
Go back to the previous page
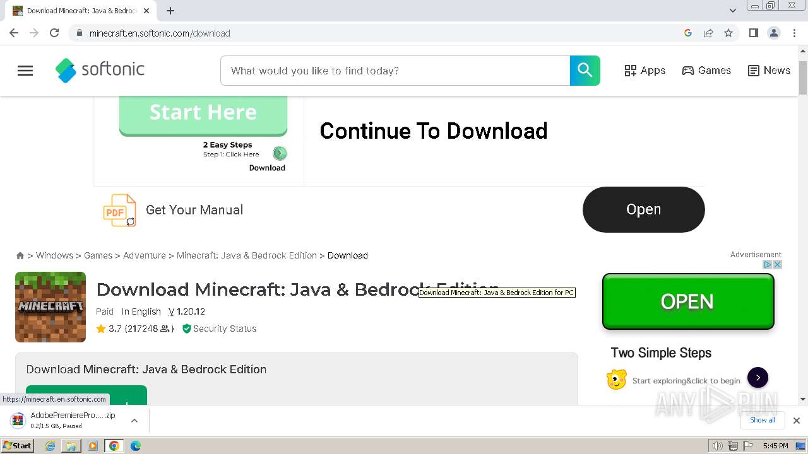[14, 33]
